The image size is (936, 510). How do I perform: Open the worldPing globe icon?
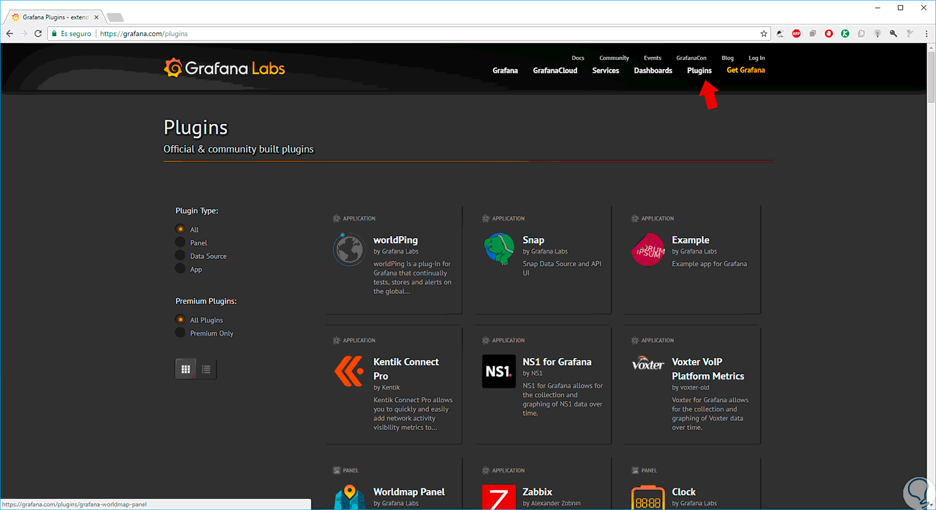coord(349,249)
